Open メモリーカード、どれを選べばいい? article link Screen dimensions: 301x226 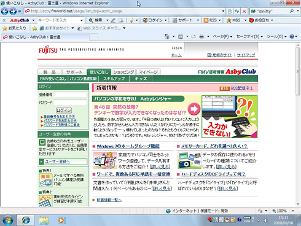[214, 146]
